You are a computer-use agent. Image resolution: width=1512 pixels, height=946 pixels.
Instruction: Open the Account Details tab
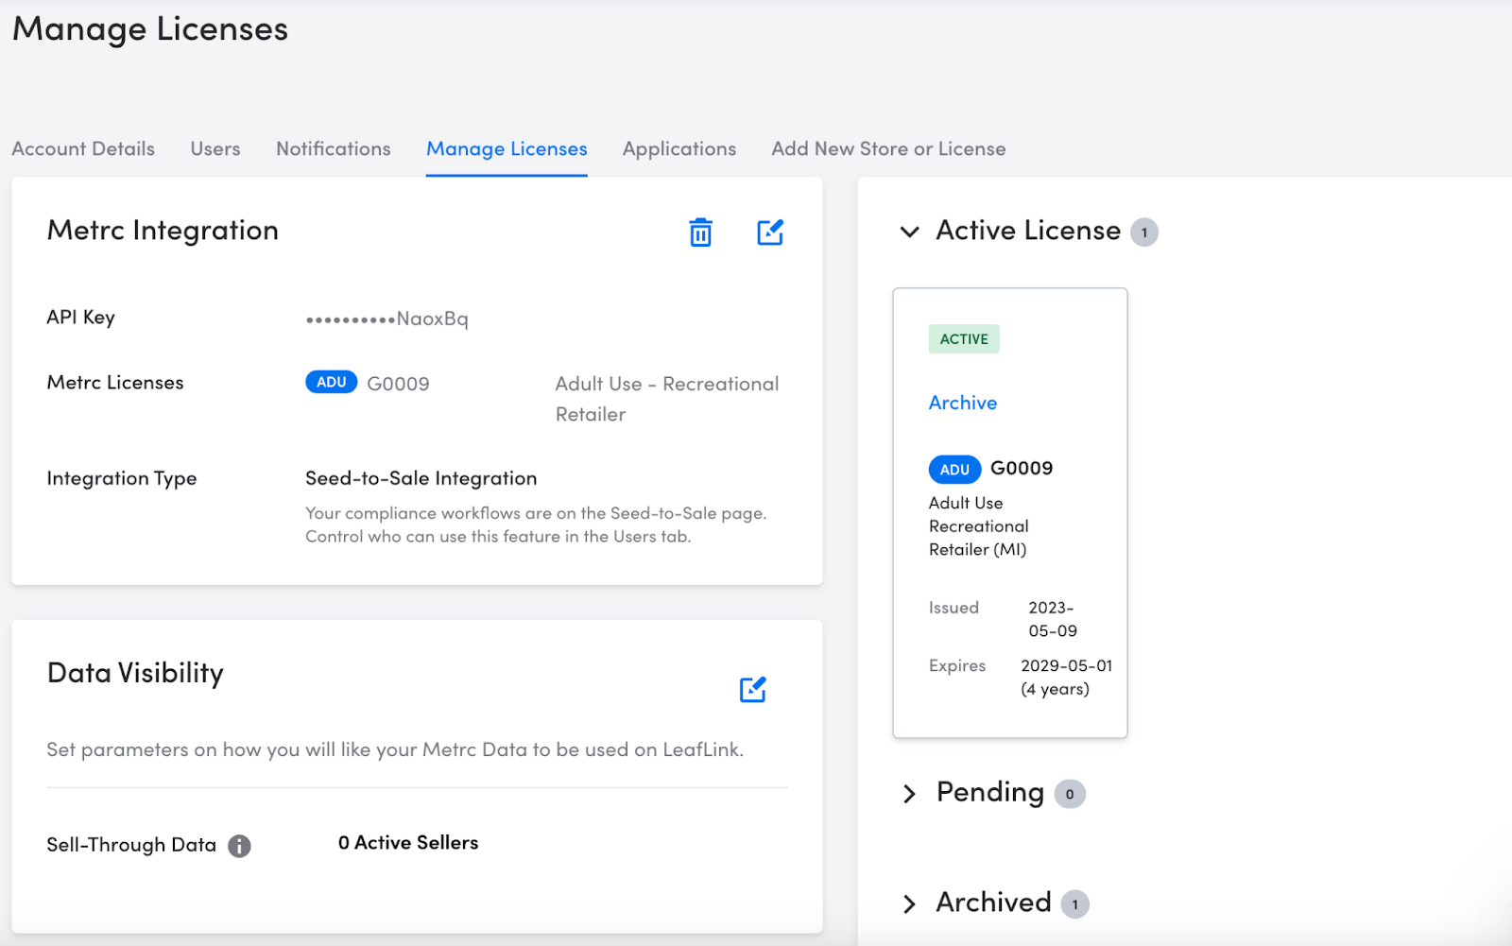[83, 148]
